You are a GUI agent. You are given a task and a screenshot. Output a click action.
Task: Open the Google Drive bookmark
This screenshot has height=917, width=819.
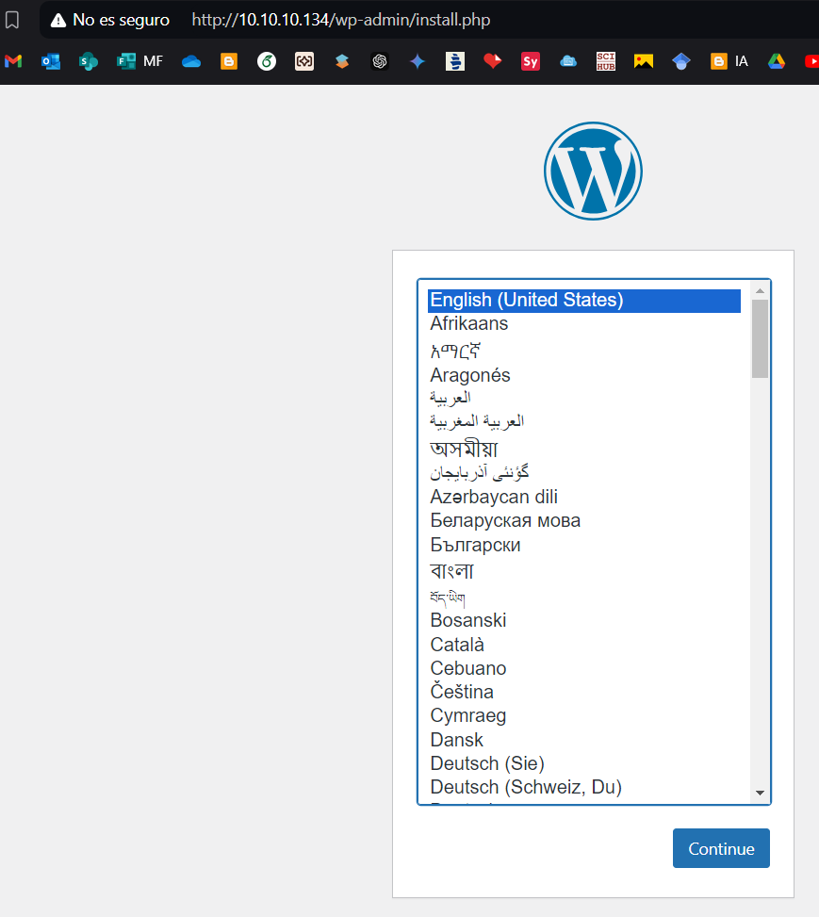pyautogui.click(x=777, y=61)
